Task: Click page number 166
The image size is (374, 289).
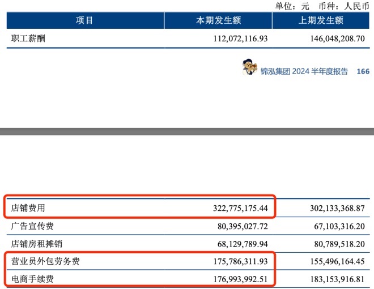Action: click(x=363, y=72)
